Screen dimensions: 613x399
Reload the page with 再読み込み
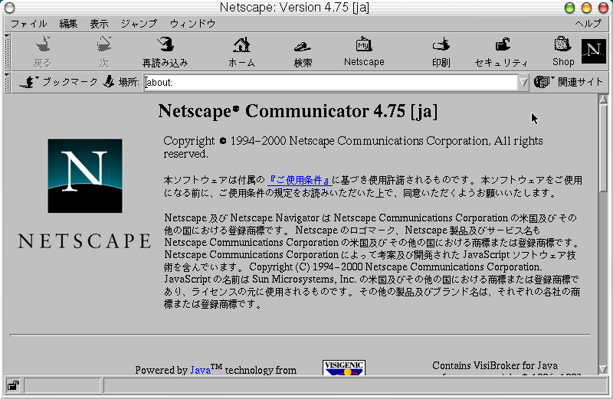pos(166,52)
